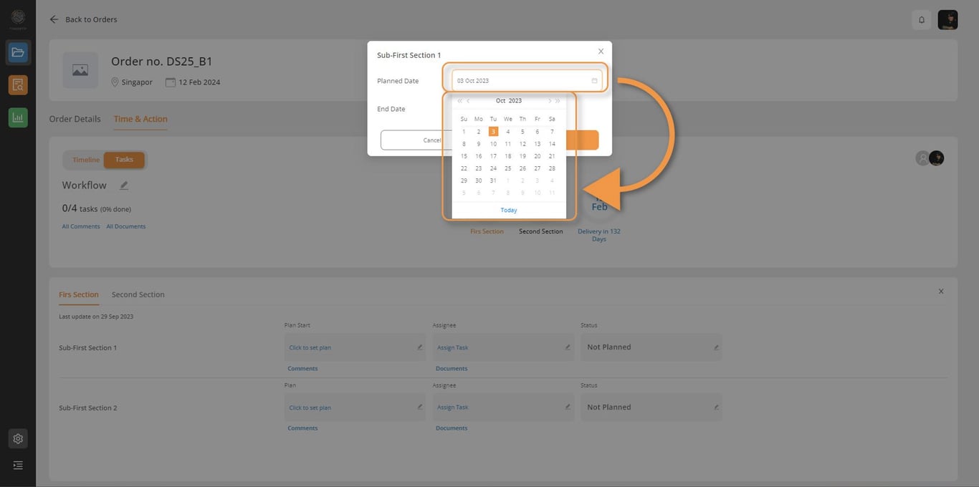Select the Second Section tab in lower panel
979x487 pixels.
pyautogui.click(x=138, y=294)
